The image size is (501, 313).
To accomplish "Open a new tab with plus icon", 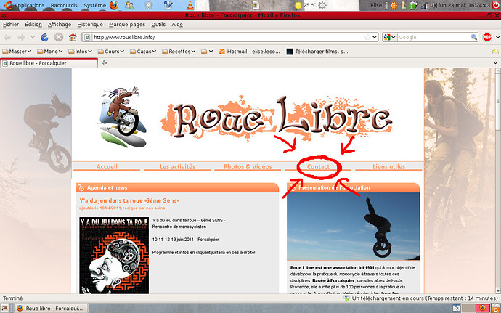I will point(104,63).
